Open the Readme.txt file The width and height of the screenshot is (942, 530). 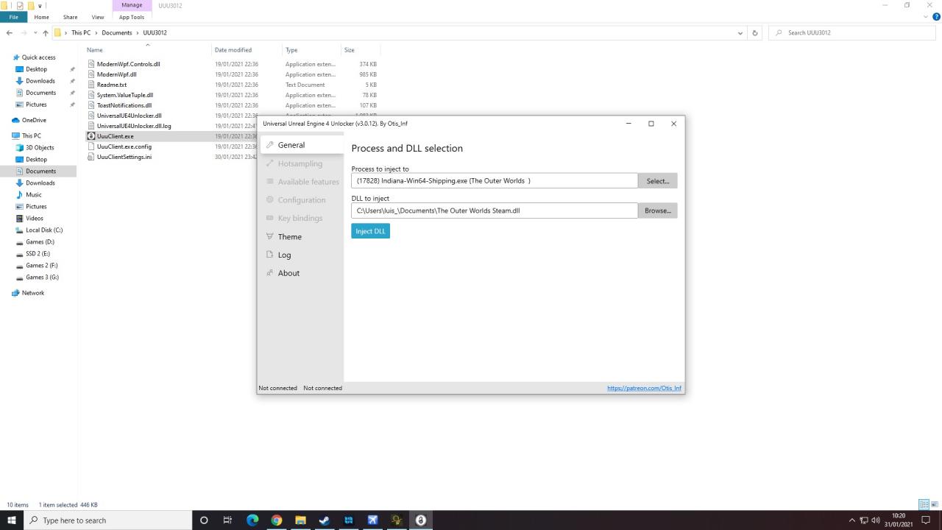112,85
